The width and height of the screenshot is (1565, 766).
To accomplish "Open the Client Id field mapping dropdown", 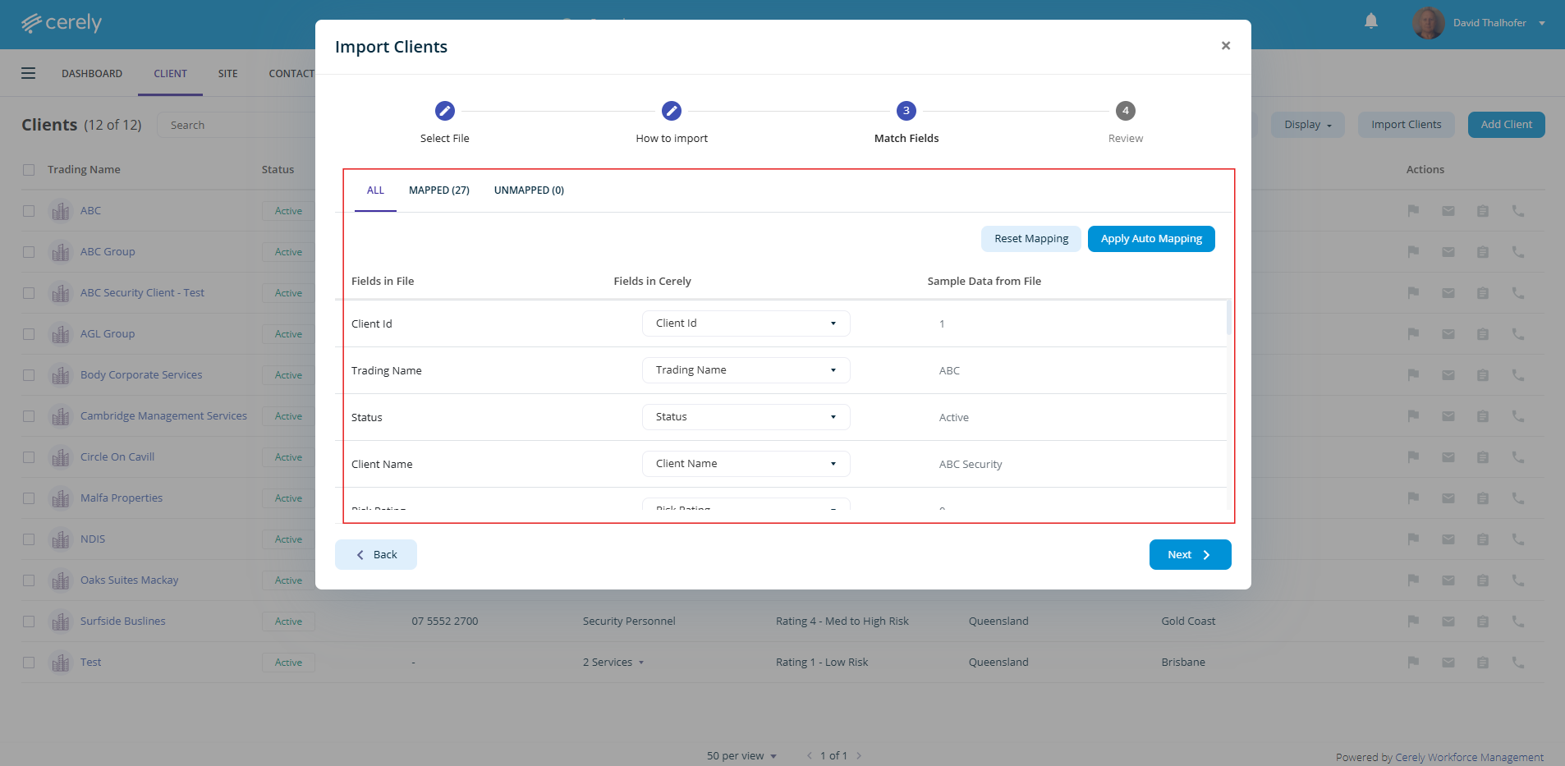I will point(745,323).
